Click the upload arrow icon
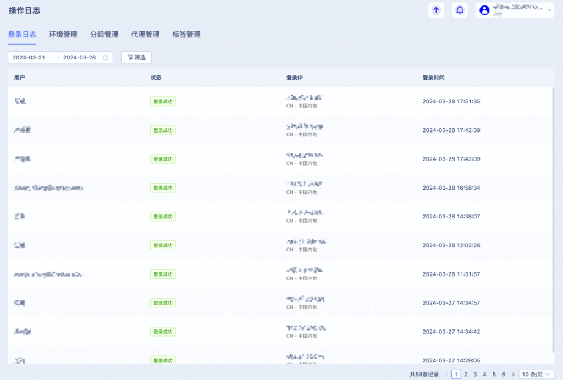The height and width of the screenshot is (380, 563). [436, 10]
